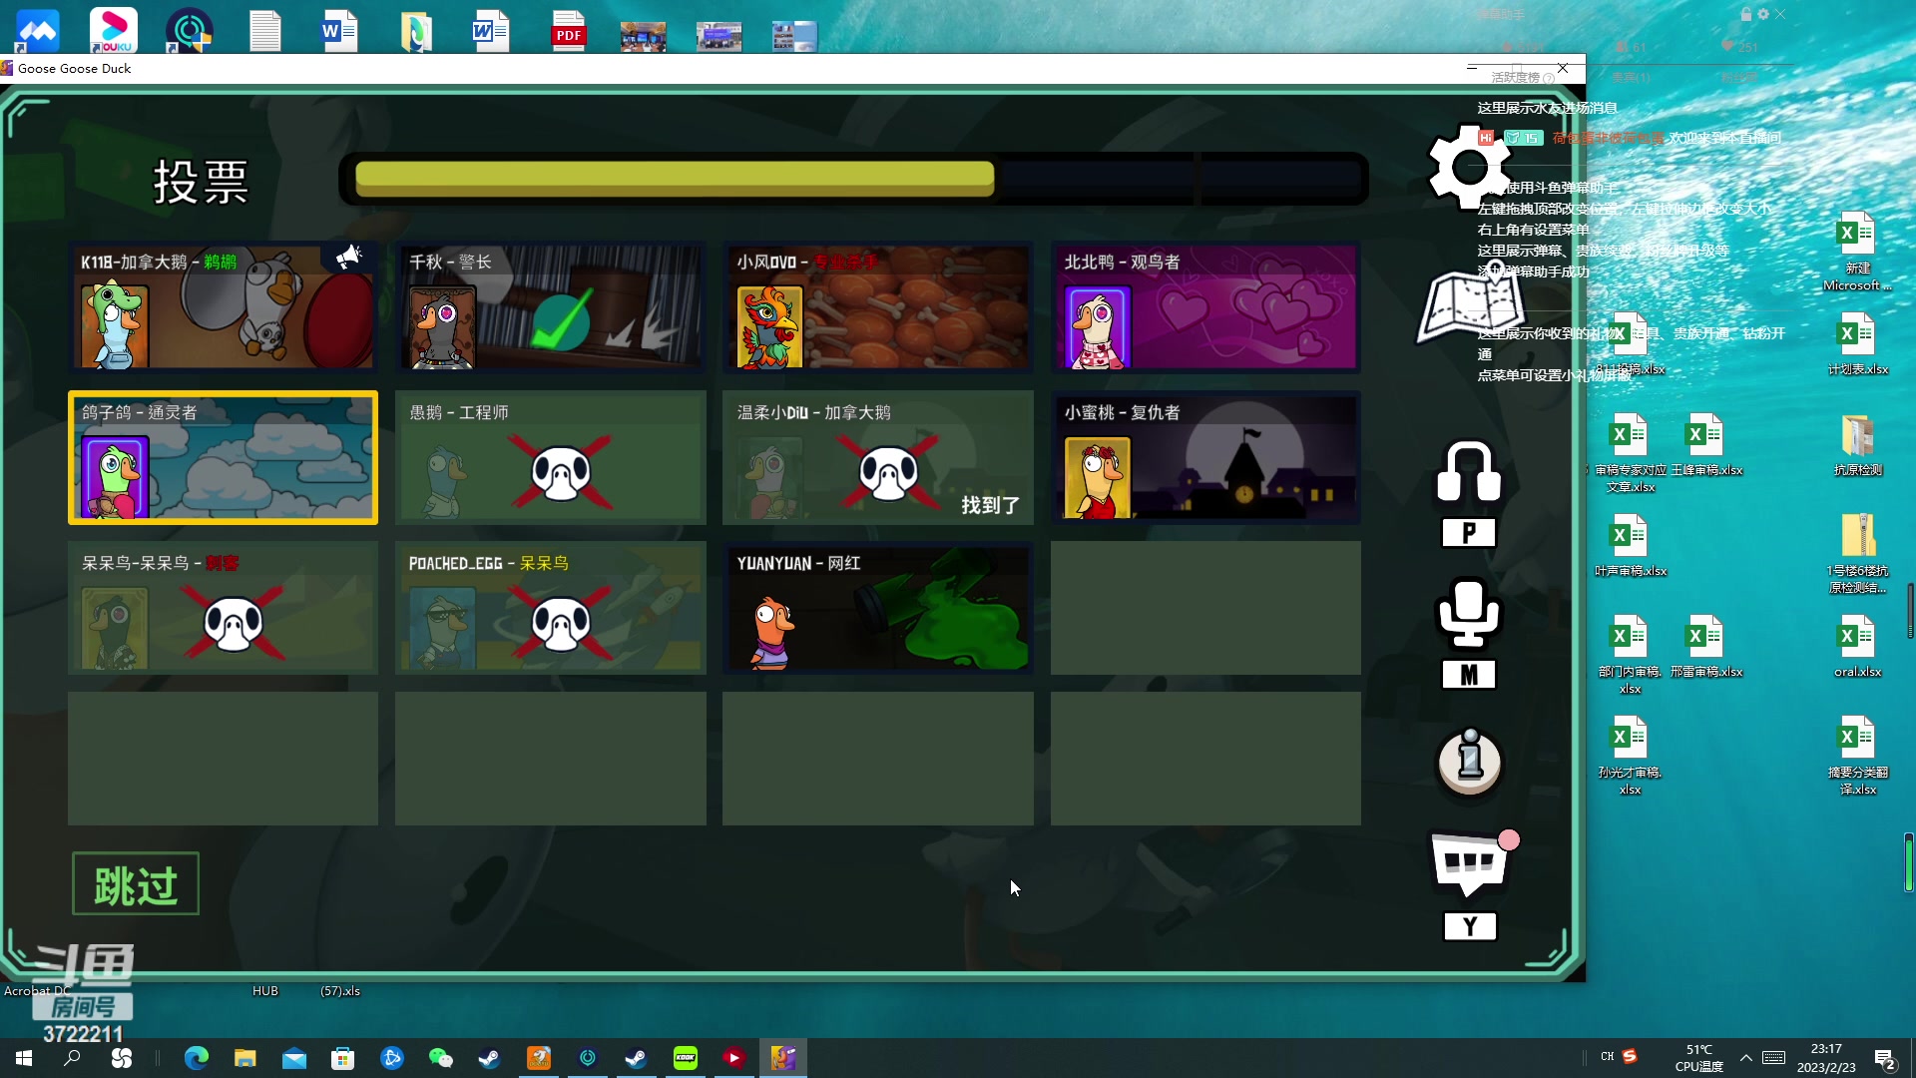
Task: Click the Y key label
Action: 1470,927
